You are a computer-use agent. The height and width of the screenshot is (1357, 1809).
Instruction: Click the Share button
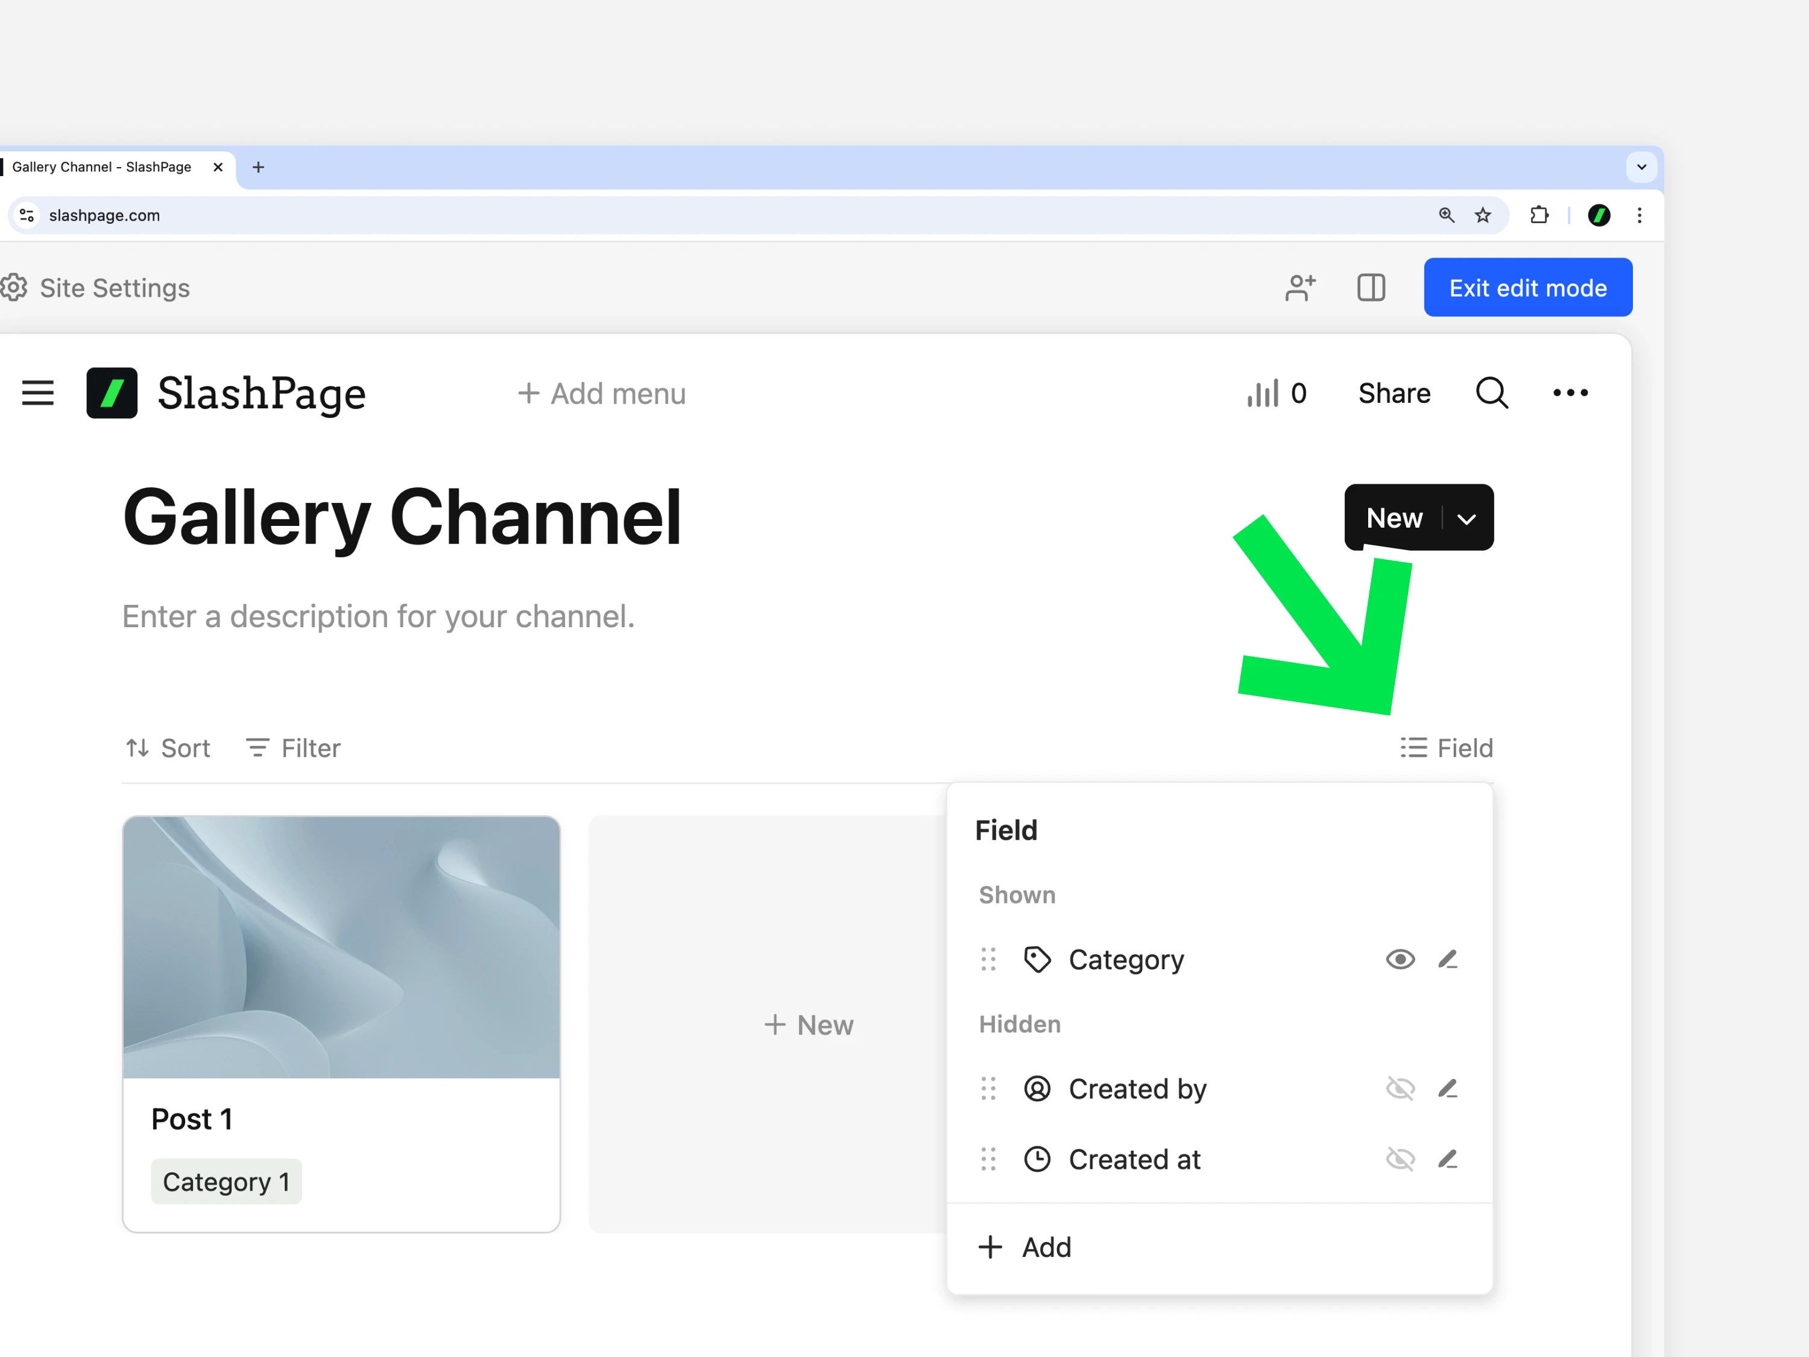pos(1394,393)
